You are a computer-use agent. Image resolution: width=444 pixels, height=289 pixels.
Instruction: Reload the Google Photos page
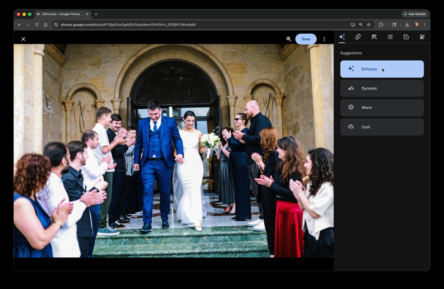coord(37,25)
